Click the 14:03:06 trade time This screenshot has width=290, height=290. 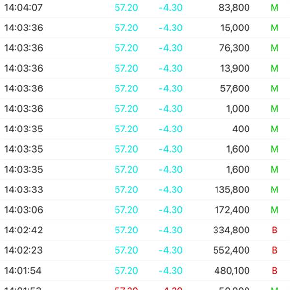point(23,210)
